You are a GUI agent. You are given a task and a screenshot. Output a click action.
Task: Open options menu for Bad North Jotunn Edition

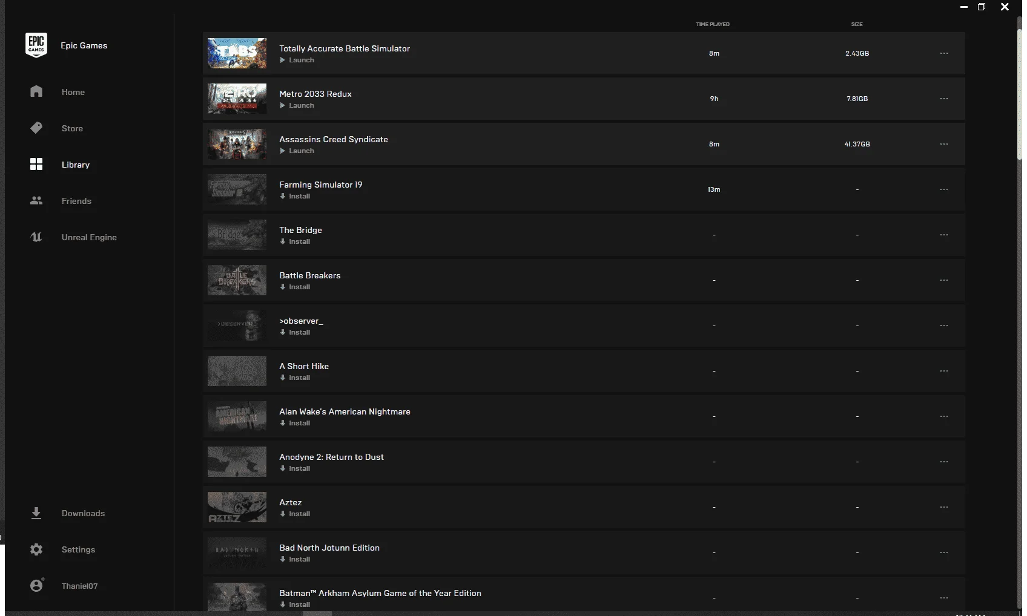click(x=944, y=552)
